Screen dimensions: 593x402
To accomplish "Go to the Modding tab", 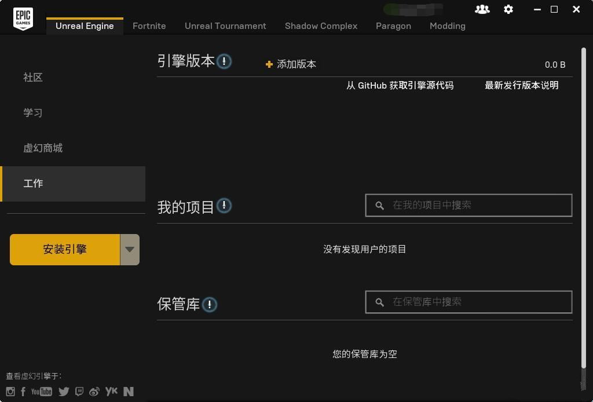I will (x=448, y=26).
